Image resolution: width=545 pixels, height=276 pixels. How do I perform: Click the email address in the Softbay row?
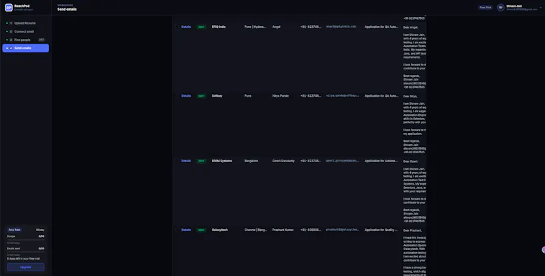[343, 95]
